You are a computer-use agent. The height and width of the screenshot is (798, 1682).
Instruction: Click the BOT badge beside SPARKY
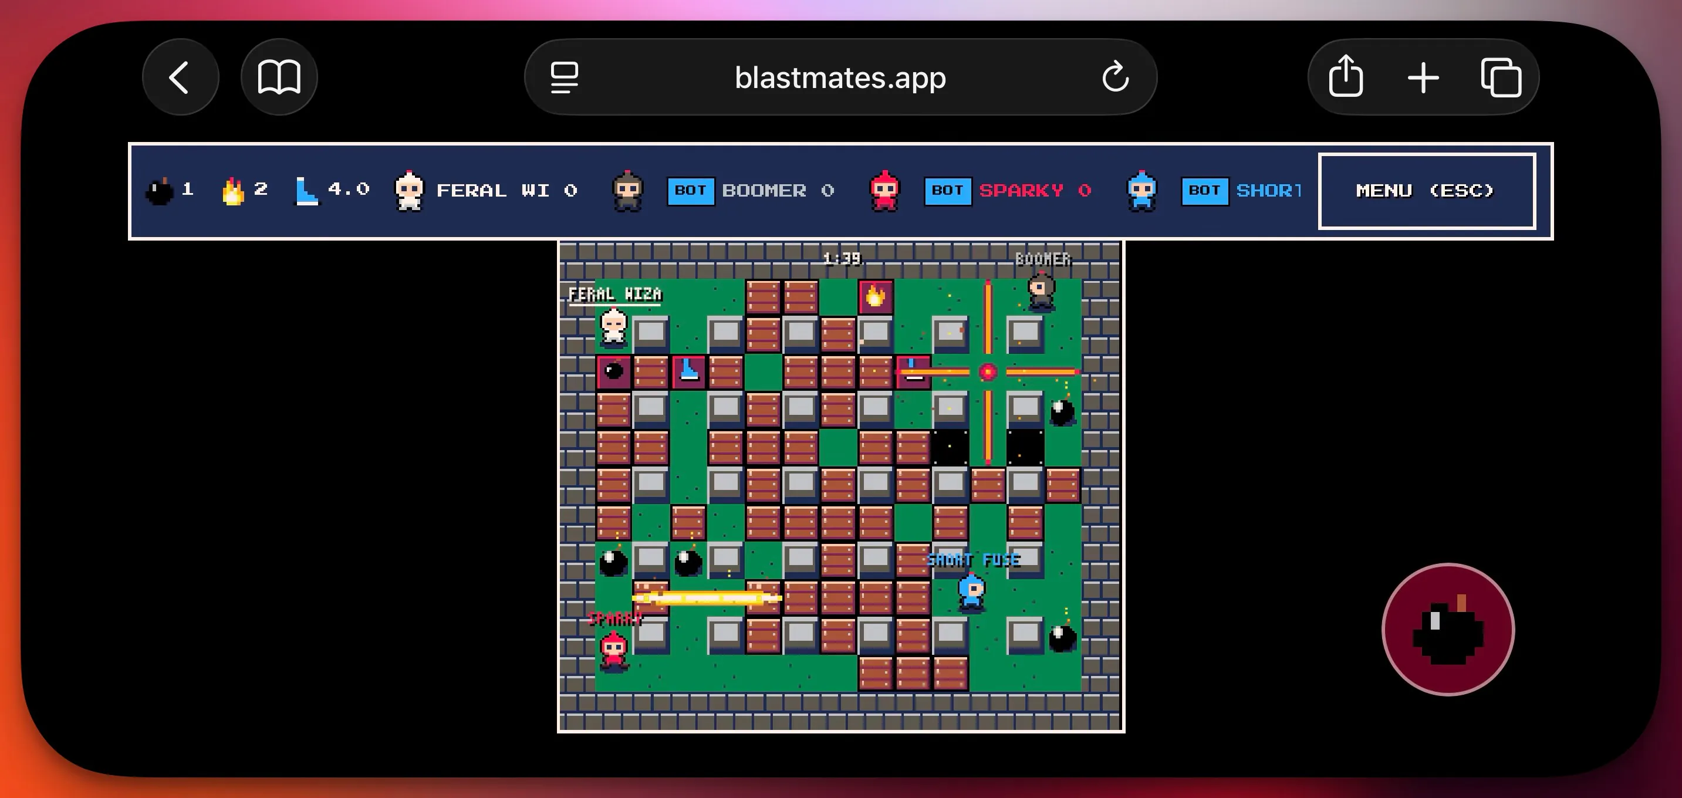point(948,191)
